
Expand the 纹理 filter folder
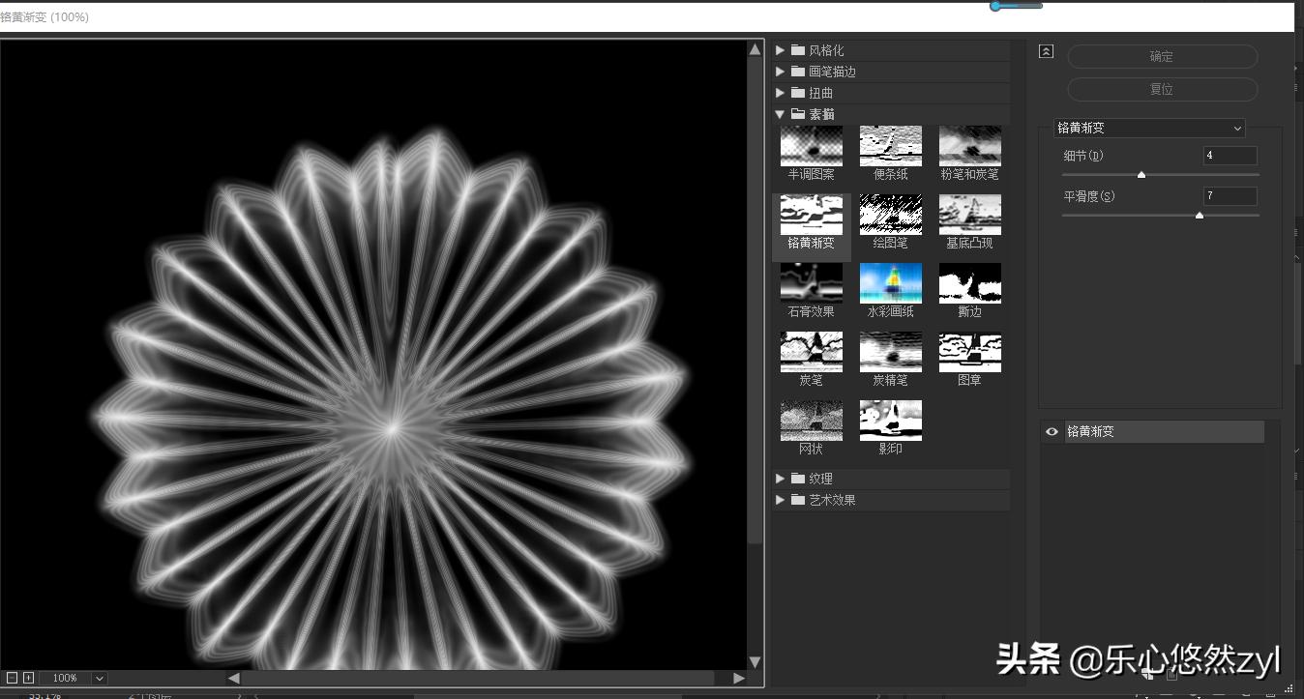tap(780, 479)
